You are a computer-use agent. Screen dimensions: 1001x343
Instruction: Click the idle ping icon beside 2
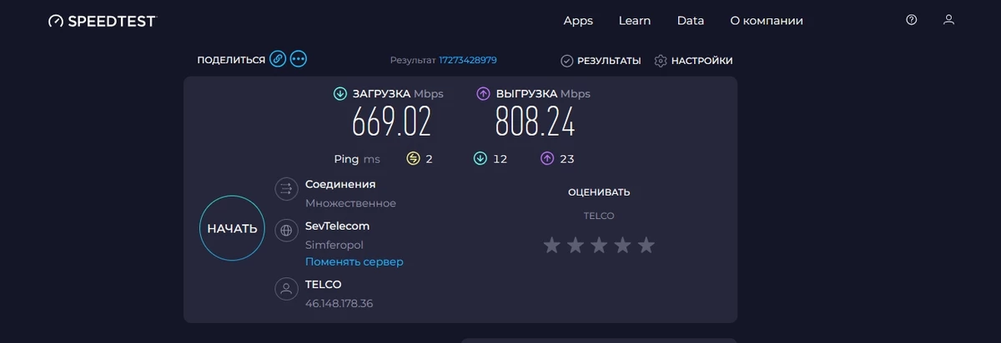(413, 158)
